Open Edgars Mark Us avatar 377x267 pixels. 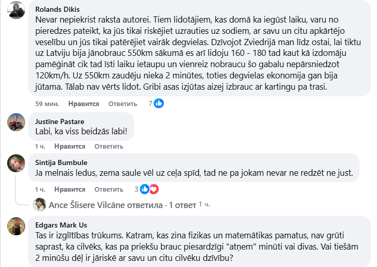pos(17,226)
